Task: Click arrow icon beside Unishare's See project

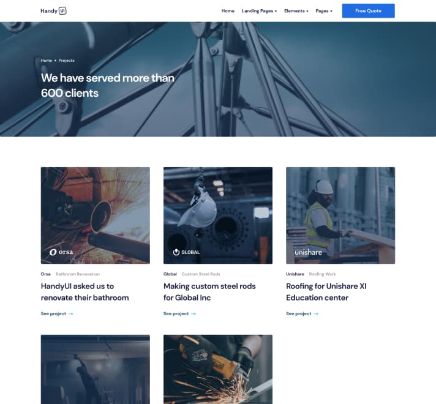Action: coord(316,314)
